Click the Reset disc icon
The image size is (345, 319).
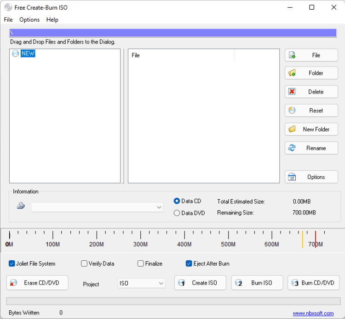tap(292, 110)
